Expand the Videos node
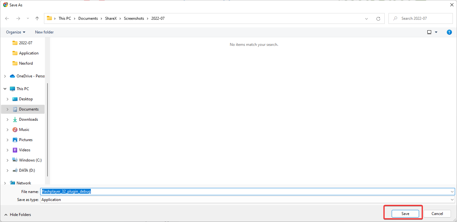Image resolution: width=457 pixels, height=222 pixels. pyautogui.click(x=7, y=150)
